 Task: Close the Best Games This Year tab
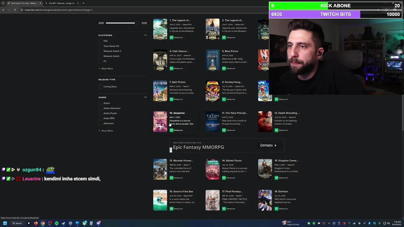coord(40,3)
